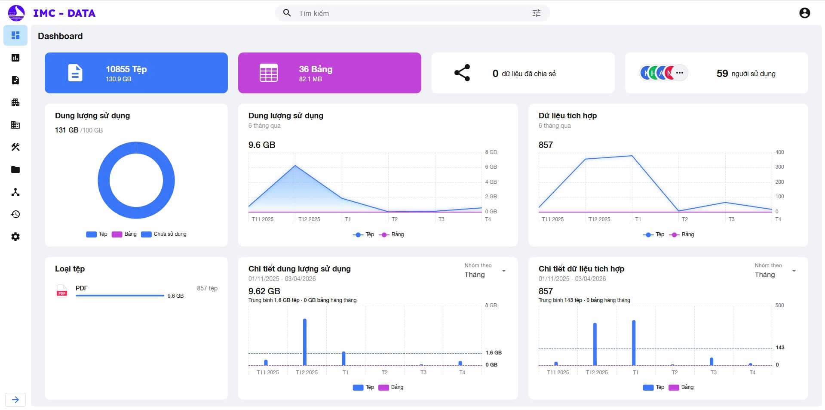Open the tools (hammer and wrench) sidebar icon
825x410 pixels.
coord(15,147)
